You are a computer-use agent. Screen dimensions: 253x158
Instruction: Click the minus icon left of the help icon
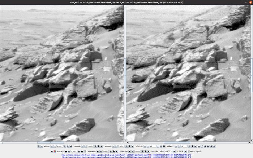click(x=199, y=146)
